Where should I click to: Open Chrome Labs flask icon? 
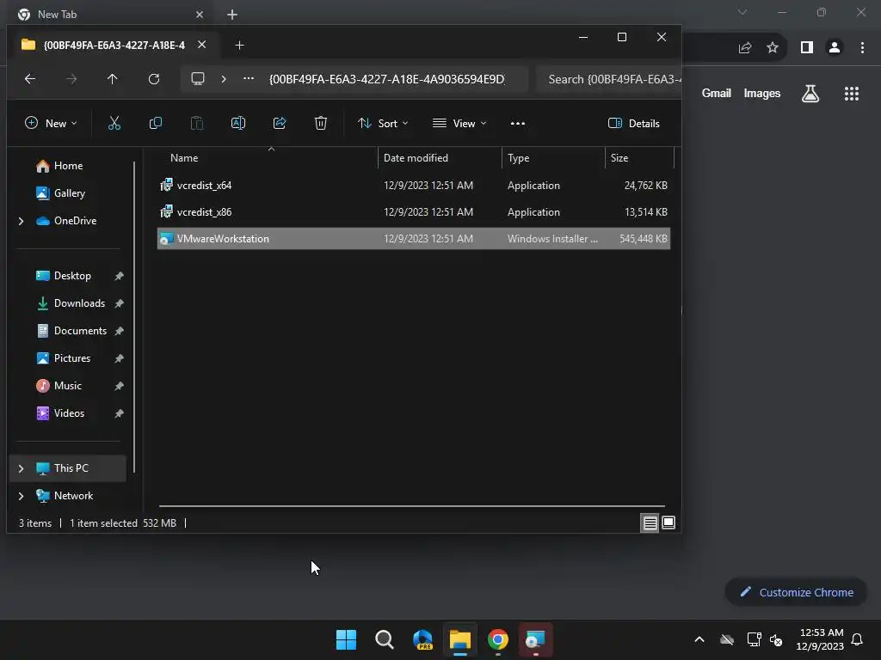click(x=810, y=93)
